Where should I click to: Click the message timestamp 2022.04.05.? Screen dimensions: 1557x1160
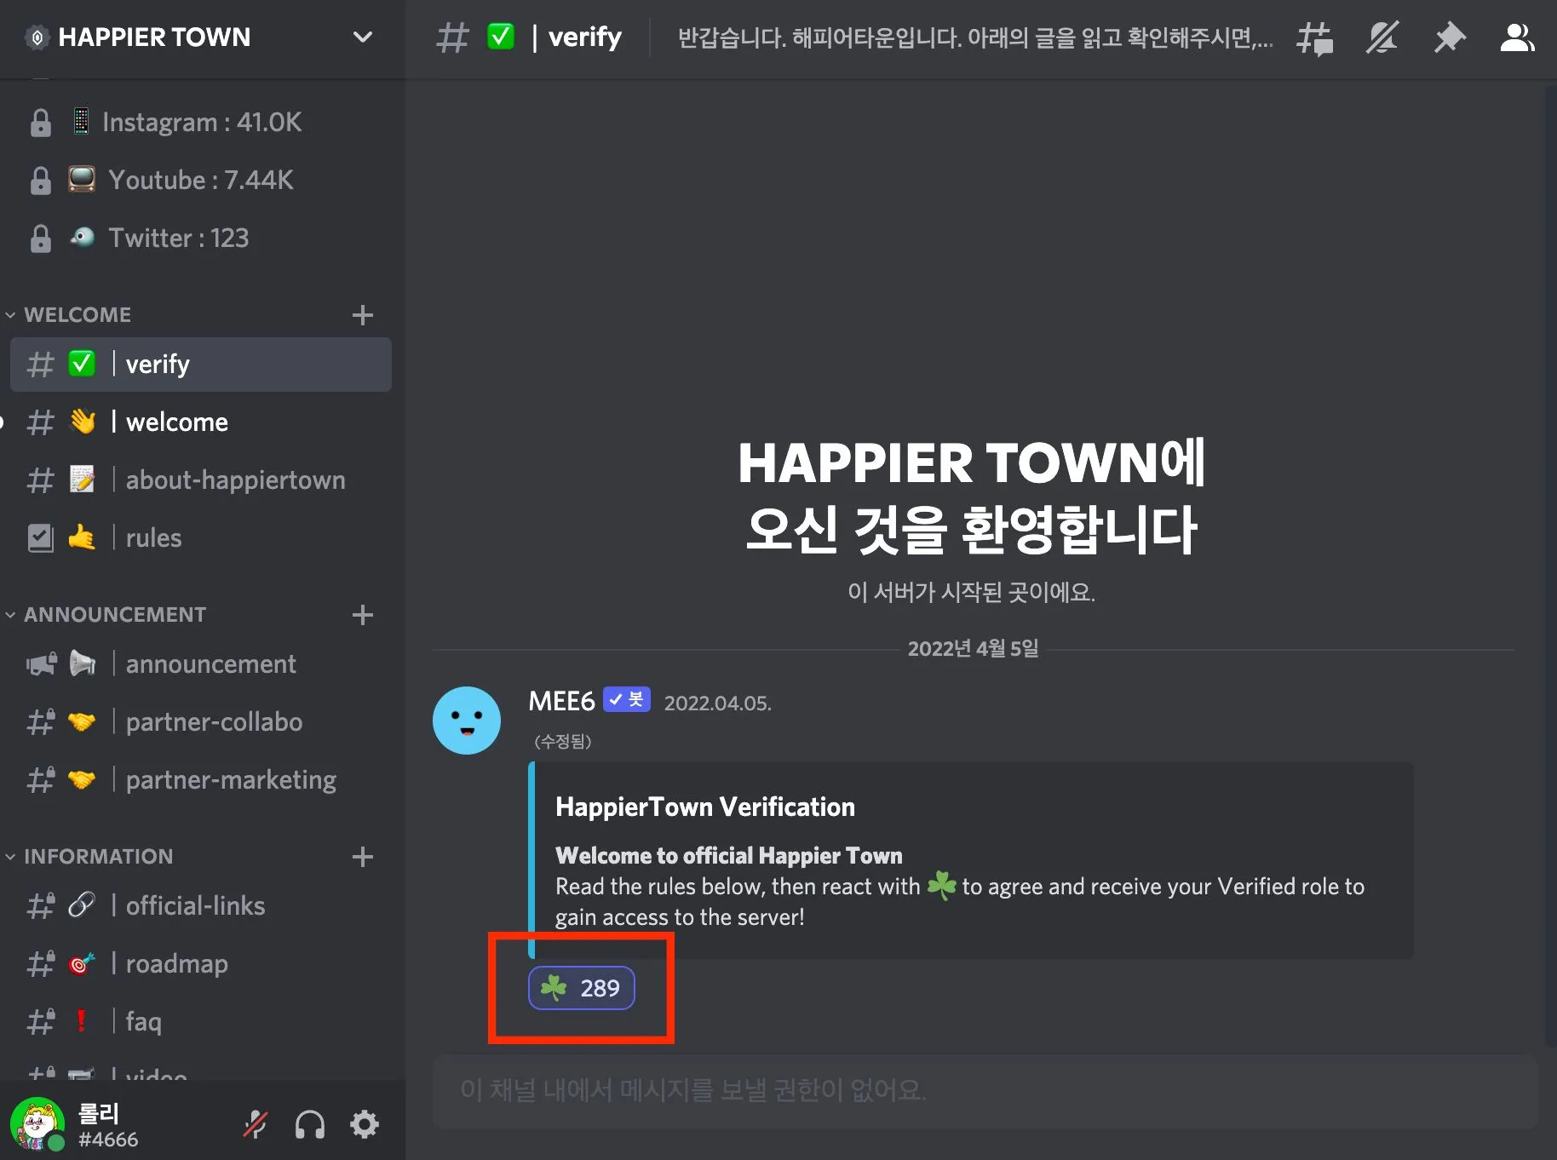coord(717,703)
